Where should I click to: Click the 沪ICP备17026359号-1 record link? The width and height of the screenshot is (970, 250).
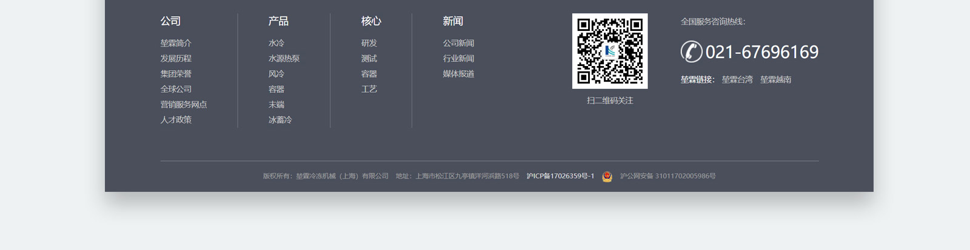[560, 176]
